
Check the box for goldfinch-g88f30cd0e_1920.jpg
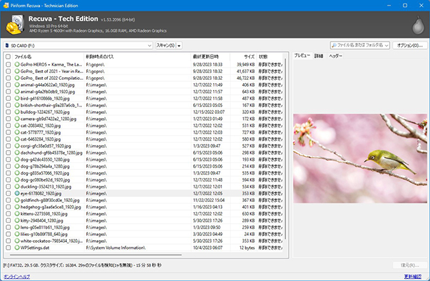[8, 200]
